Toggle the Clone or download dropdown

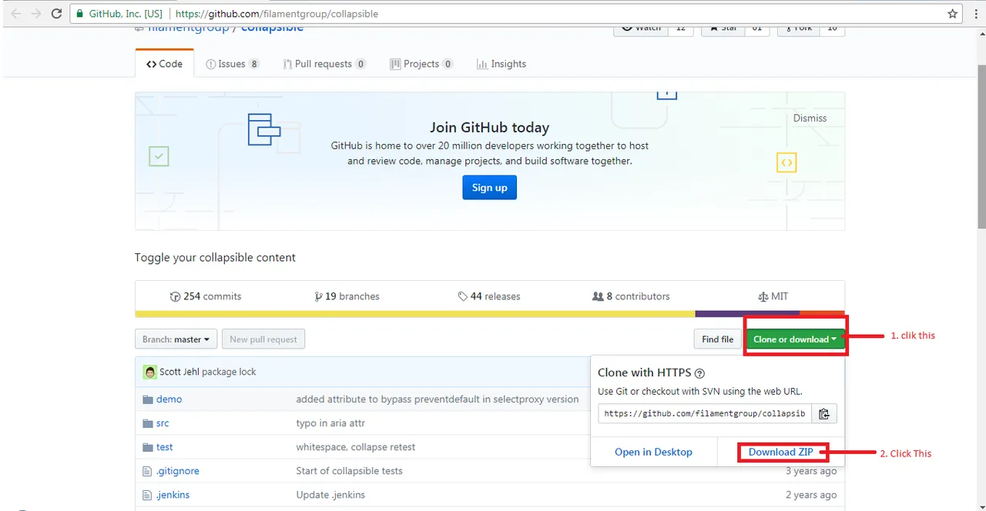(x=795, y=339)
